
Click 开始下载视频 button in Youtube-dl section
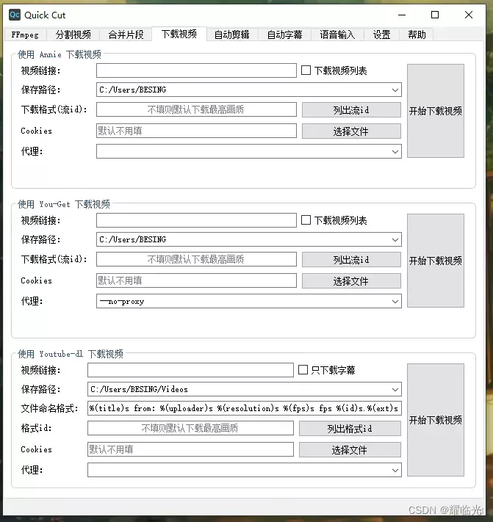(436, 420)
